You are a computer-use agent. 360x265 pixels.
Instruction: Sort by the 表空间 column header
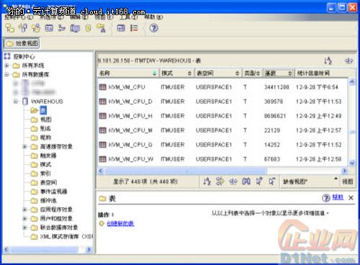pos(218,73)
